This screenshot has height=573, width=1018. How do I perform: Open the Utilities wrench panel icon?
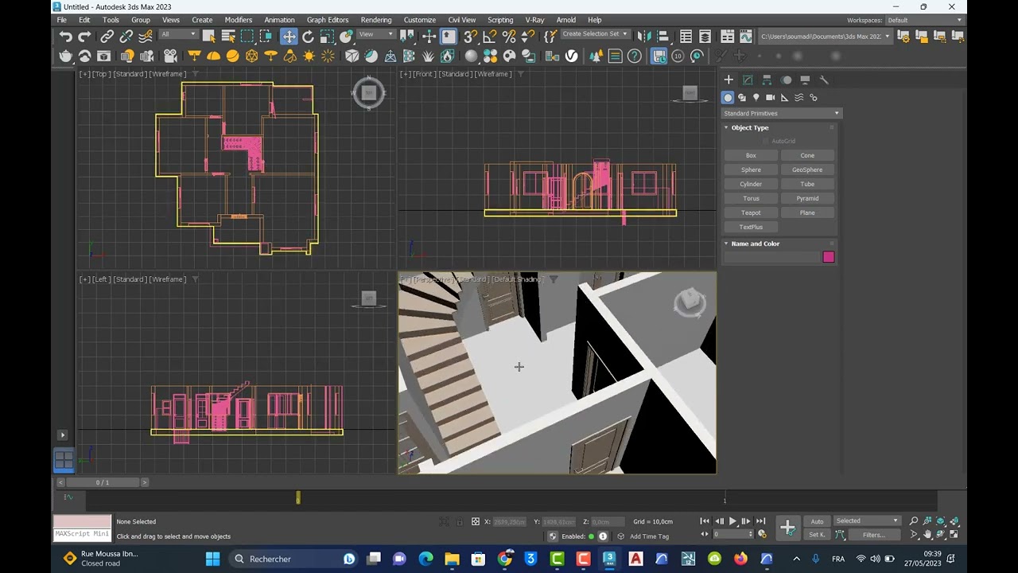824,80
